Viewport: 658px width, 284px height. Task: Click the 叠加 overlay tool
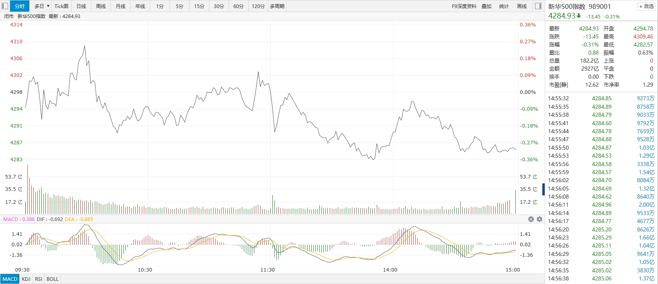tap(486, 6)
